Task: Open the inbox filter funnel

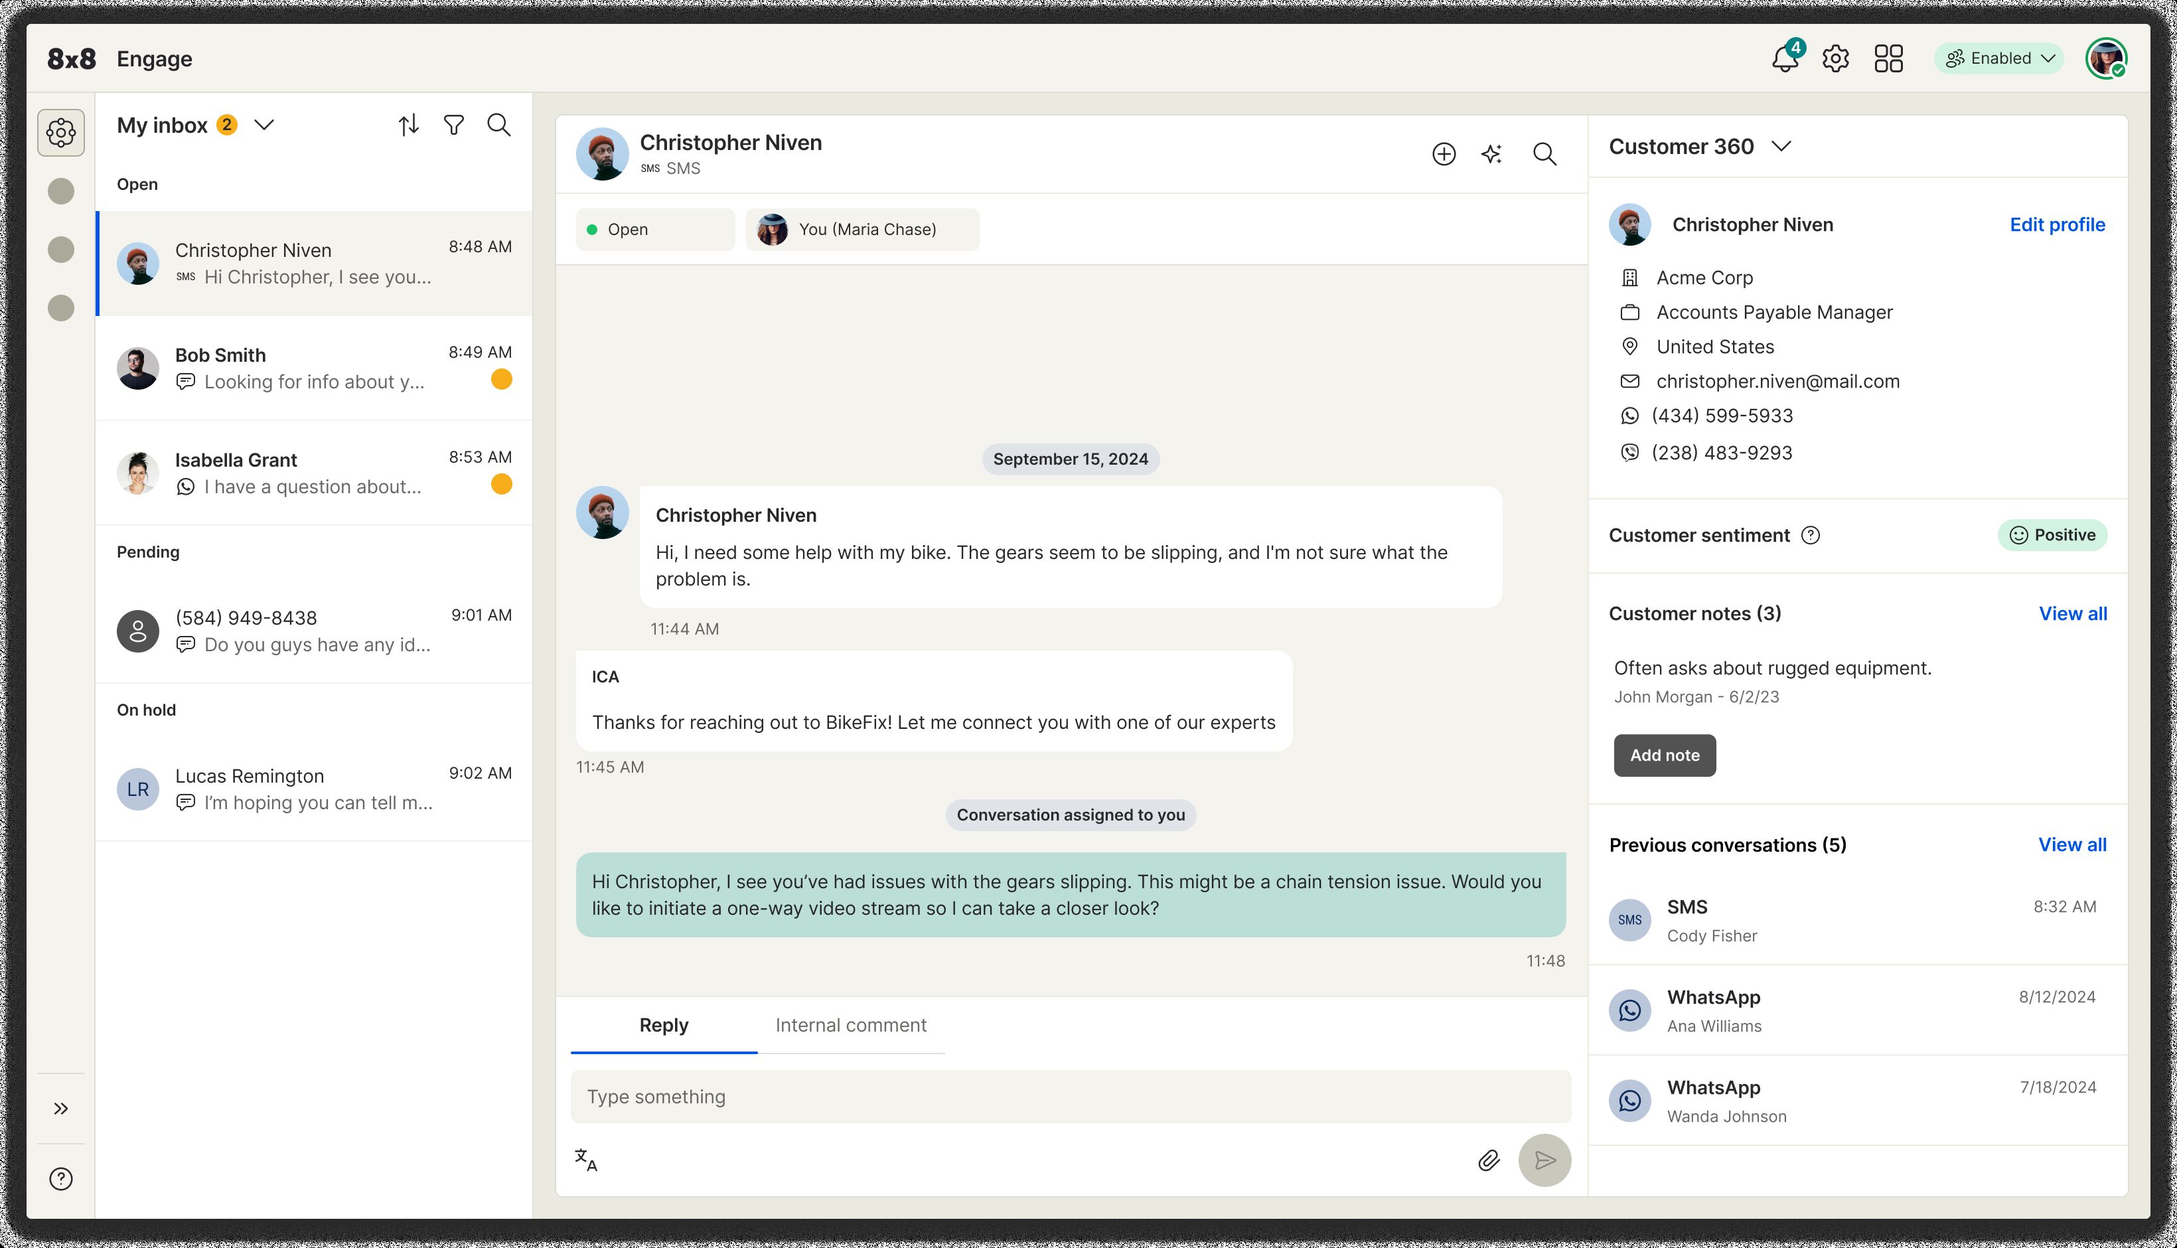Action: click(453, 125)
